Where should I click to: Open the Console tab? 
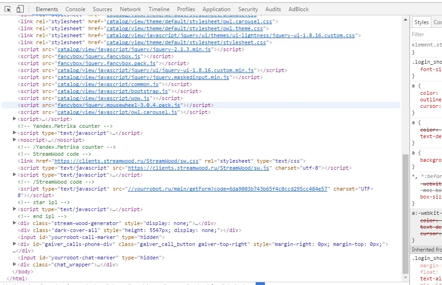(x=75, y=9)
